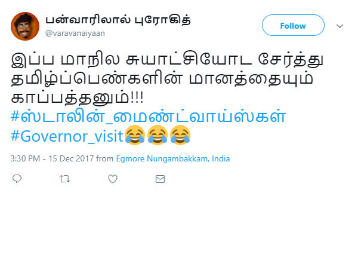This screenshot has height=269, width=358.
Task: Click the tweet's second line beginning தமிழ்ப்பெண்களின்
Action: tap(162, 79)
